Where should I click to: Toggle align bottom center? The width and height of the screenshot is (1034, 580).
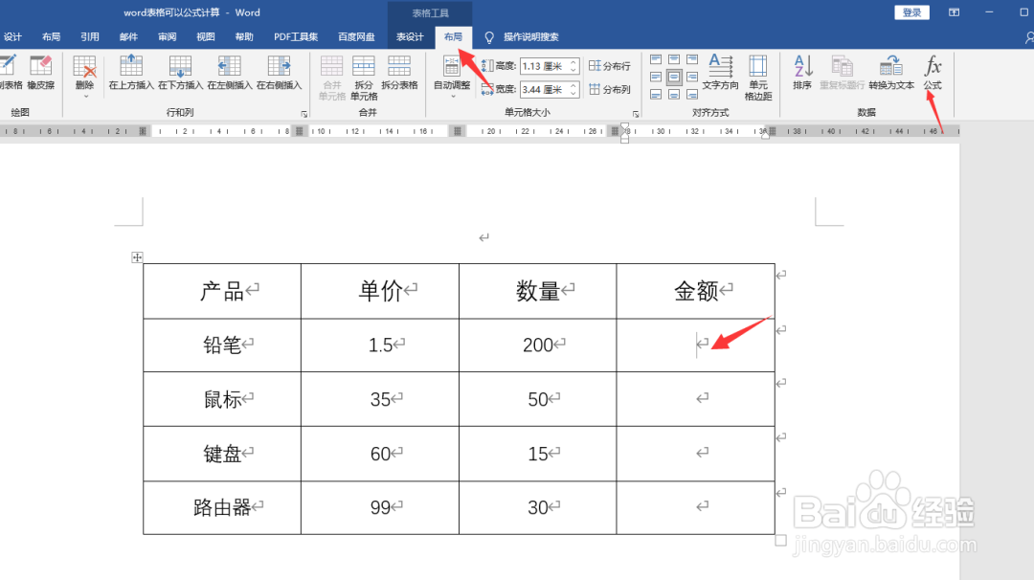point(673,95)
